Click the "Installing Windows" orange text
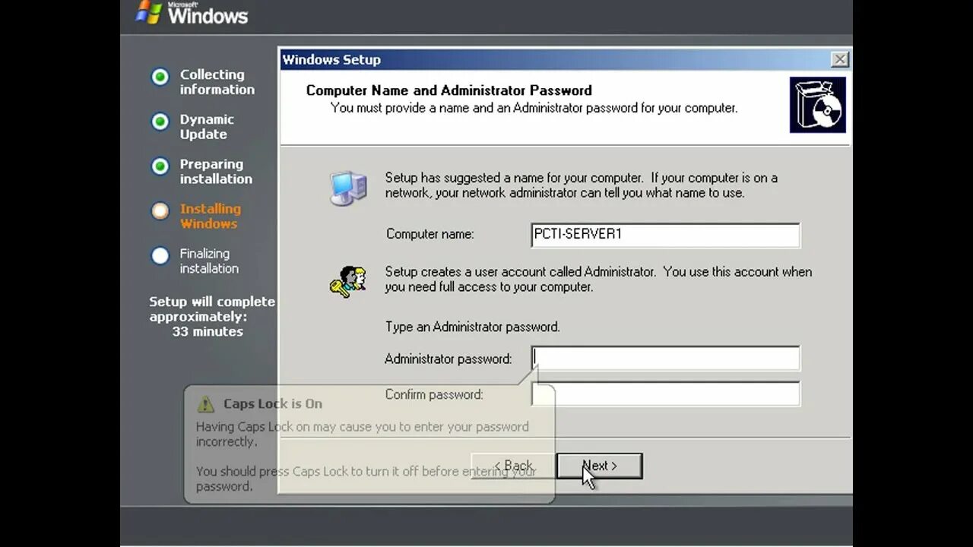The image size is (973, 547). 211,216
